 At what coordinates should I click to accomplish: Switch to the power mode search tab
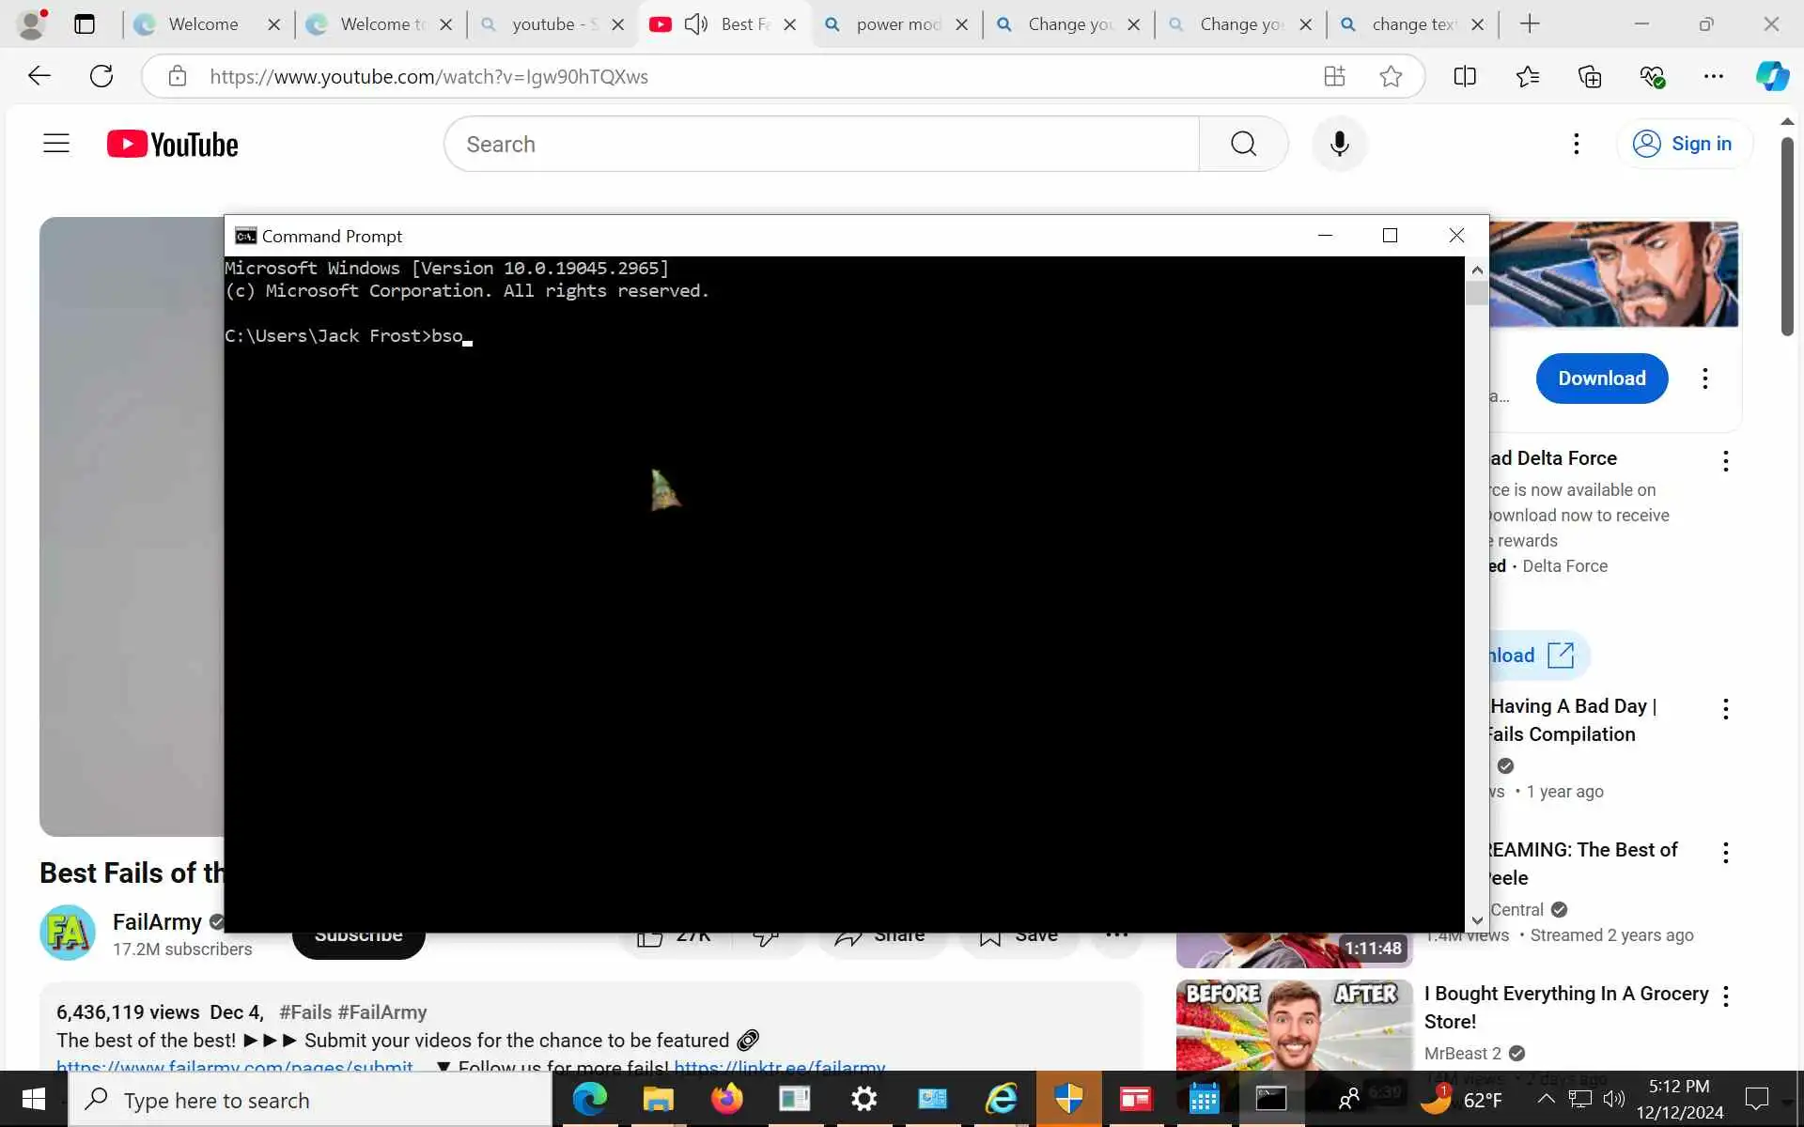[x=897, y=24]
